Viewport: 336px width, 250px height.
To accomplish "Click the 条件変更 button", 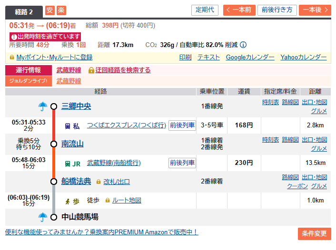I will pos(315,233).
